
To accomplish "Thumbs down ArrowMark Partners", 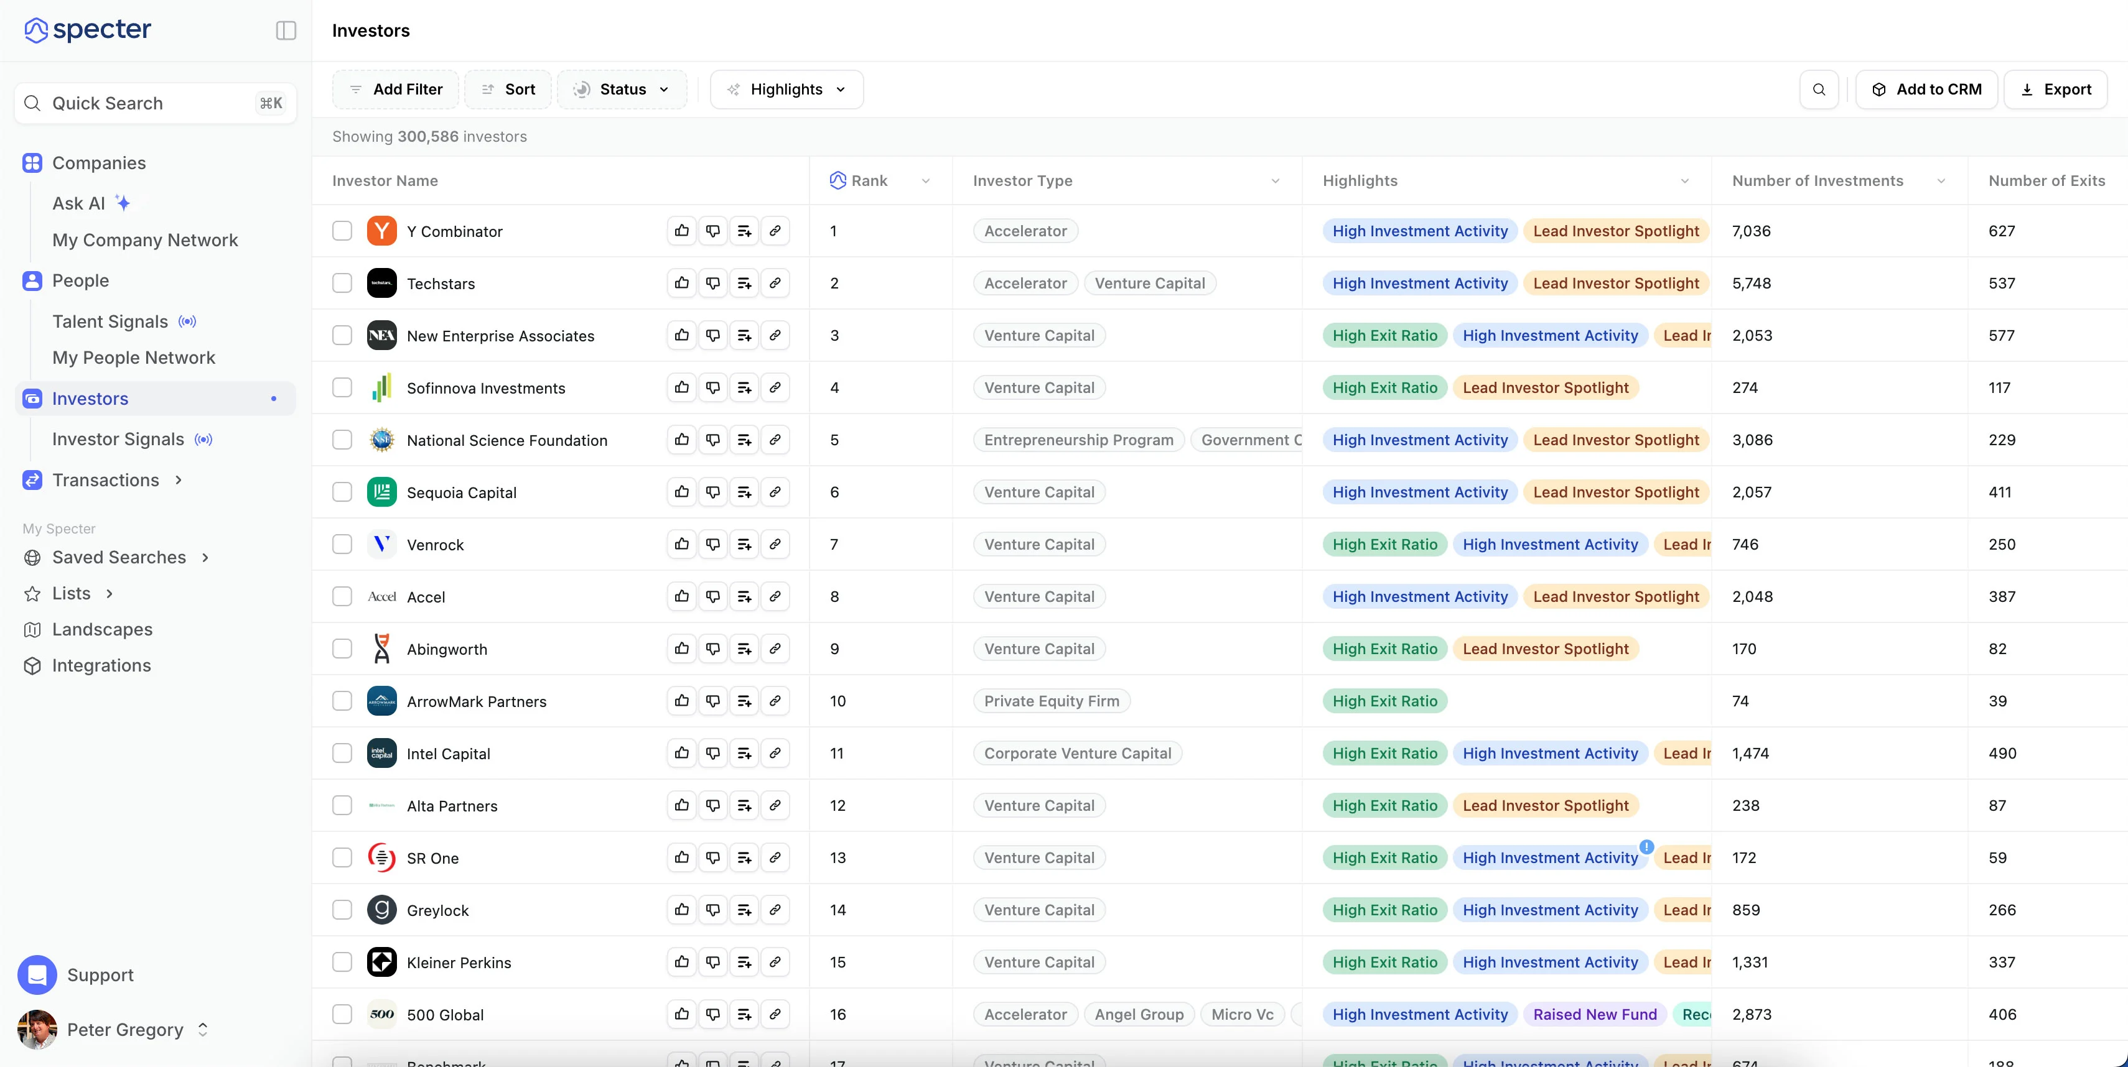I will click(x=713, y=701).
